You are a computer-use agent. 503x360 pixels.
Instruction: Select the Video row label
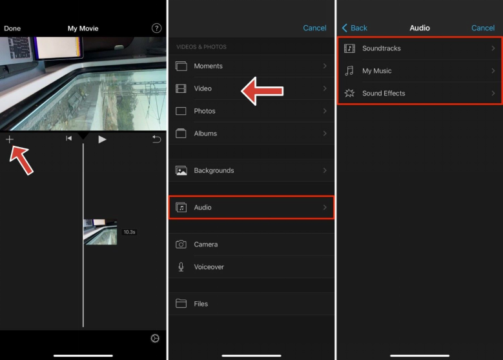tap(203, 88)
